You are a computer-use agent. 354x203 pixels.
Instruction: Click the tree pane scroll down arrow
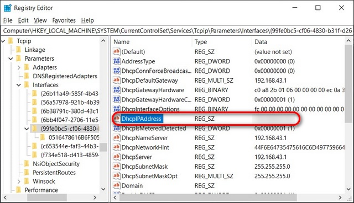(103, 189)
